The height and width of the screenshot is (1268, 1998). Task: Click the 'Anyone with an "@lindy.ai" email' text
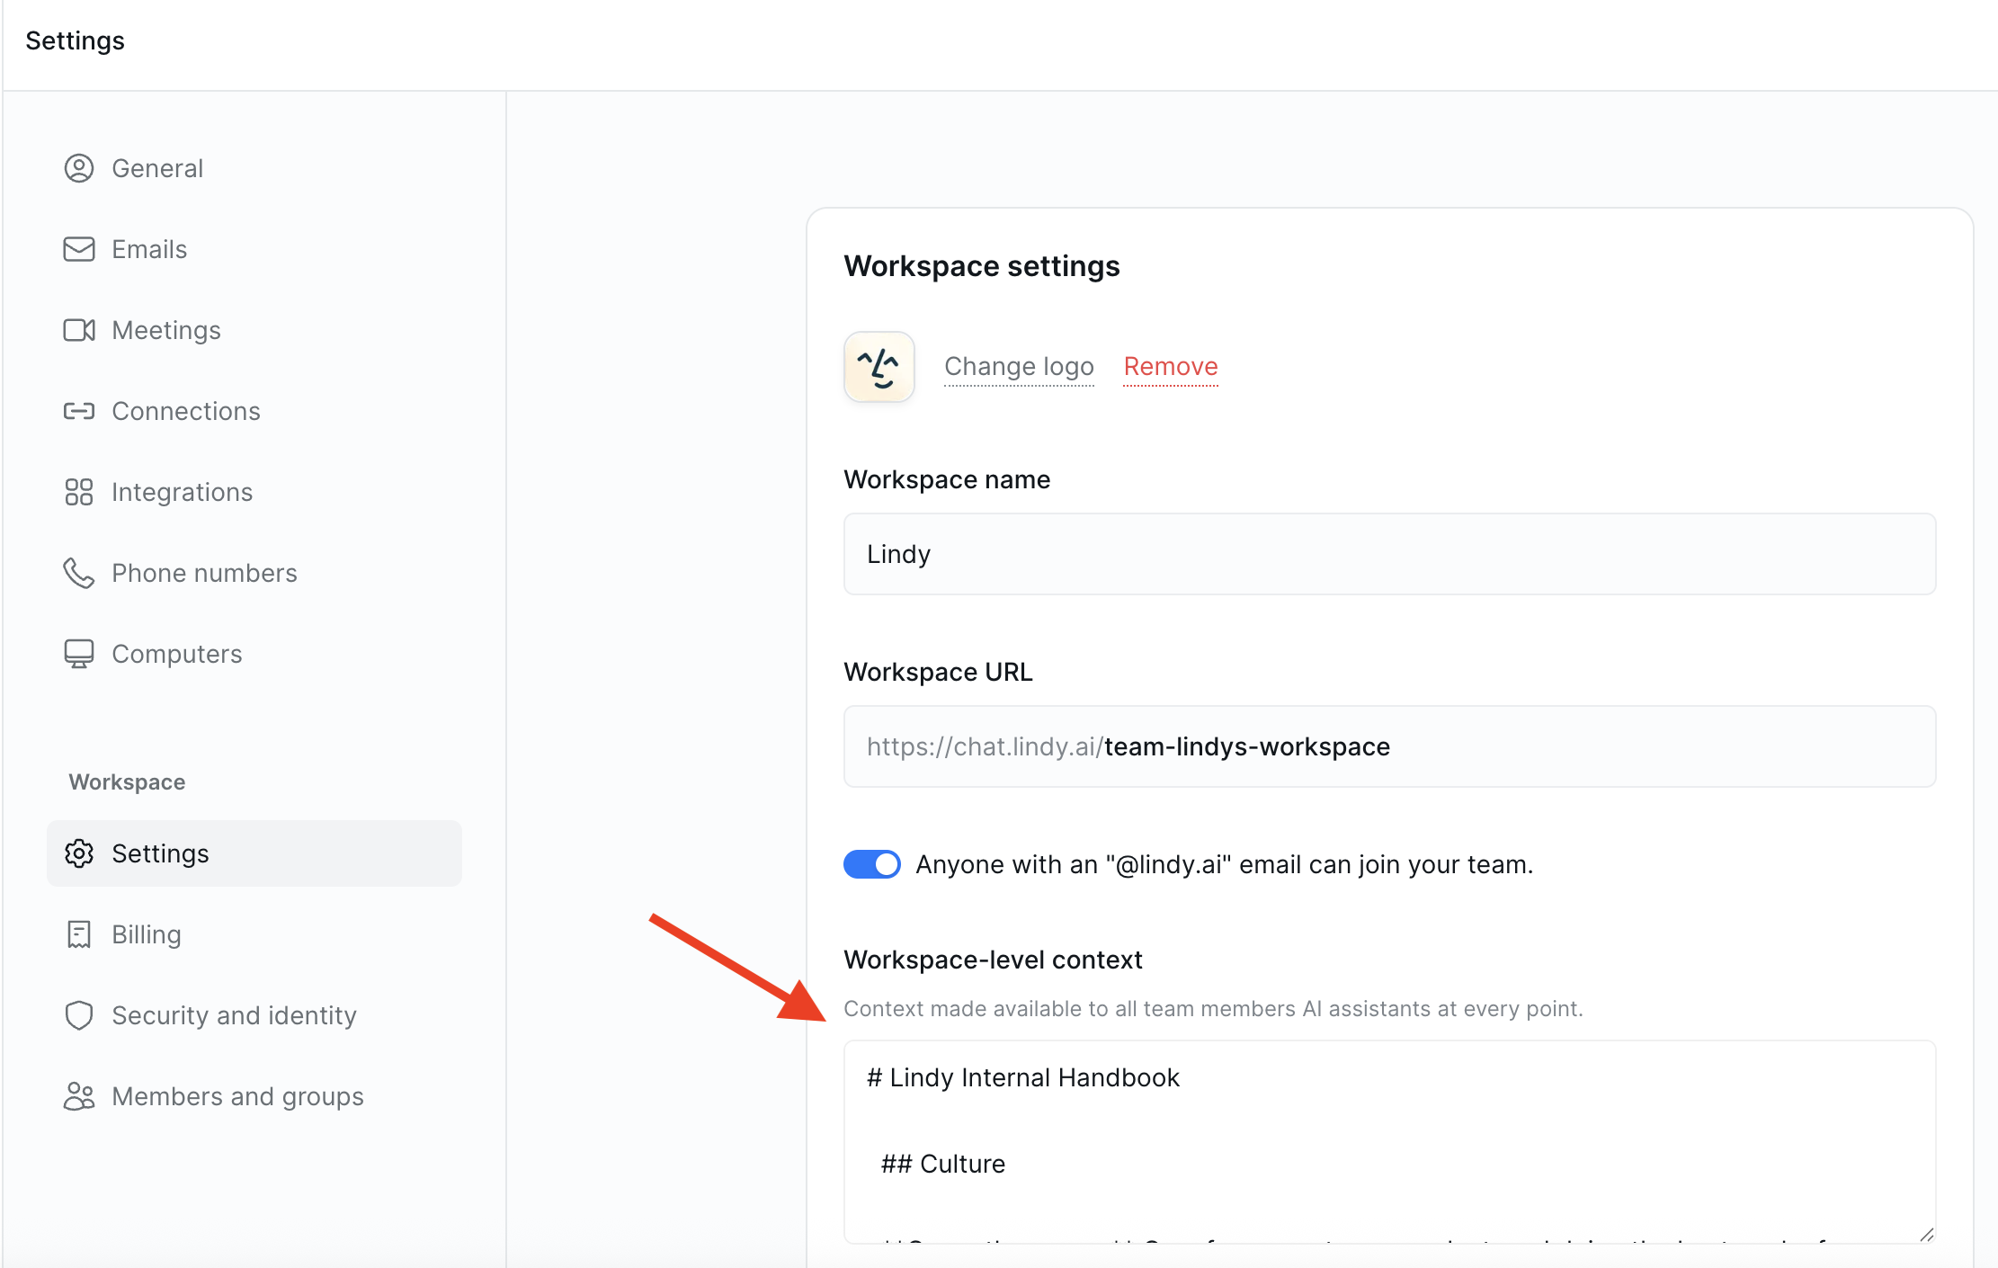pos(1225,864)
